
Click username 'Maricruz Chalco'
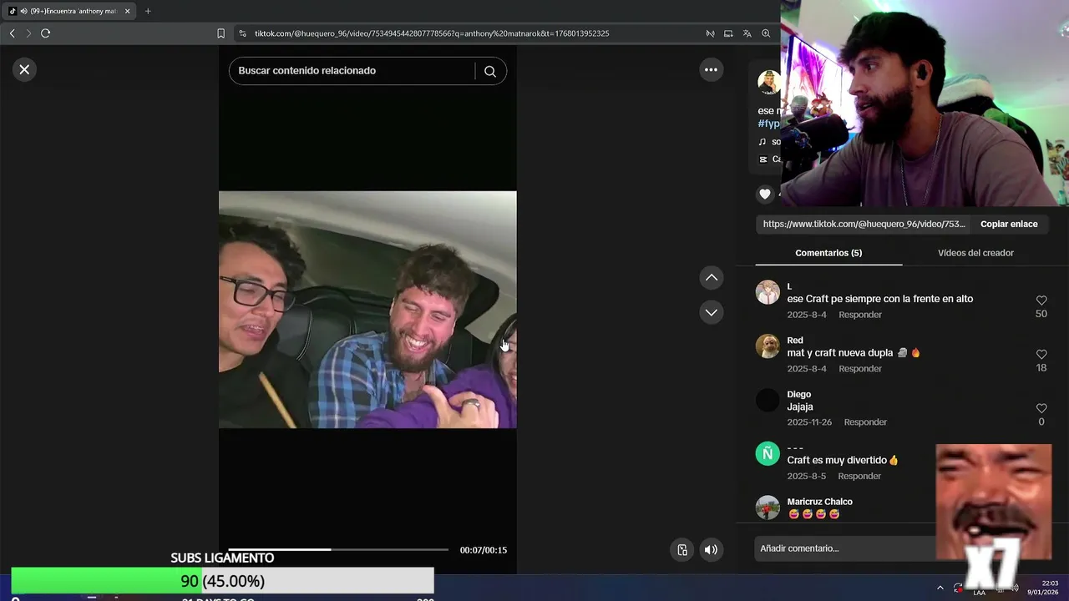[x=819, y=502]
